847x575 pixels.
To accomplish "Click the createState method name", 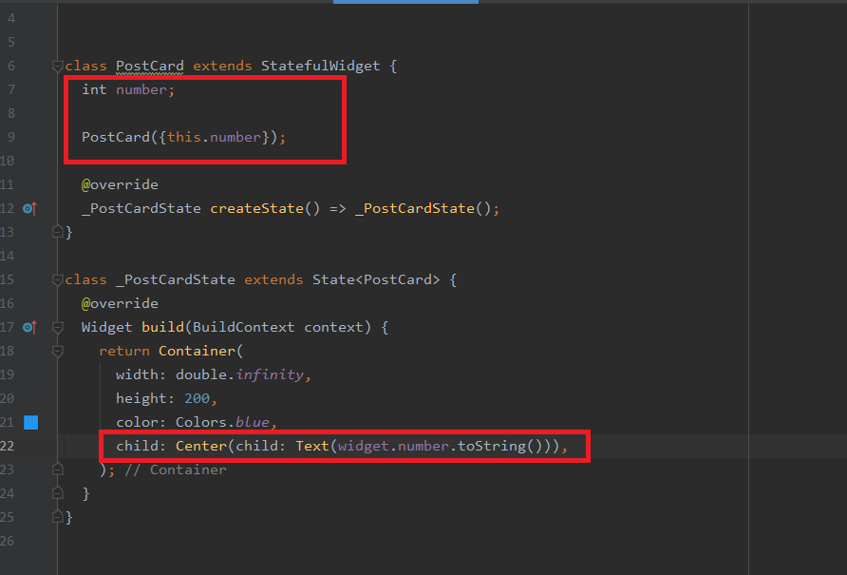I will [x=256, y=208].
